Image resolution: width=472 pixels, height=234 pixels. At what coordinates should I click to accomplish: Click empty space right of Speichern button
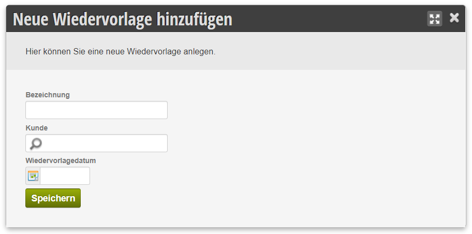pos(241,198)
